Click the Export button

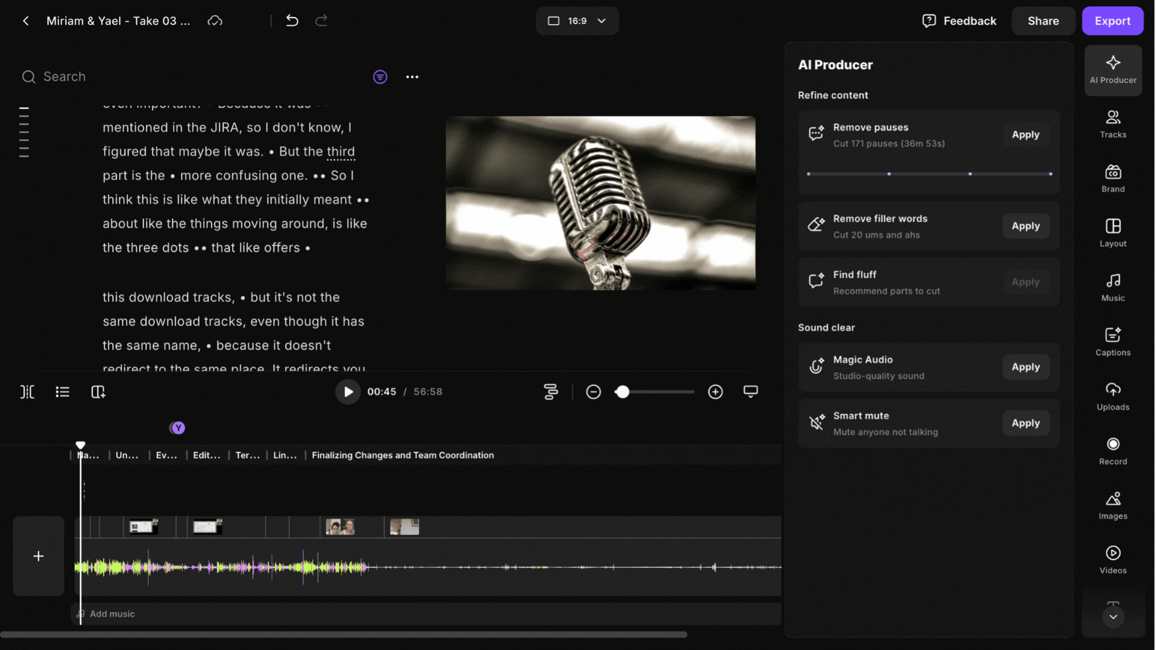pyautogui.click(x=1112, y=20)
